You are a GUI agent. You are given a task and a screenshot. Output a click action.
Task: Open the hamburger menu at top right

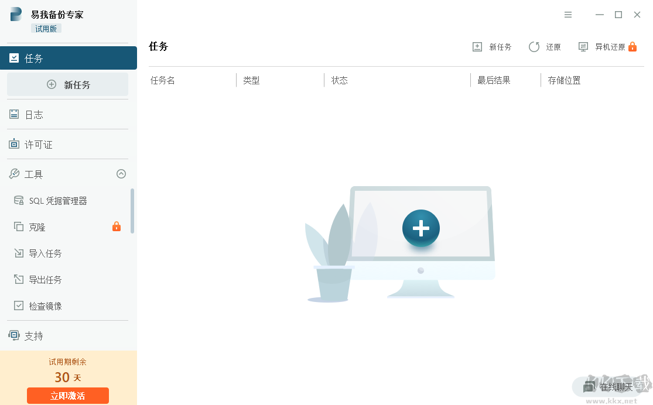click(568, 15)
